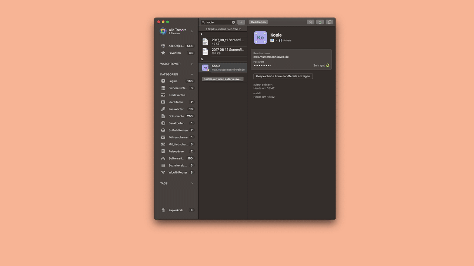The width and height of the screenshot is (474, 266).
Task: Select the 2017_08_12 Screenflow document
Action: point(223,51)
